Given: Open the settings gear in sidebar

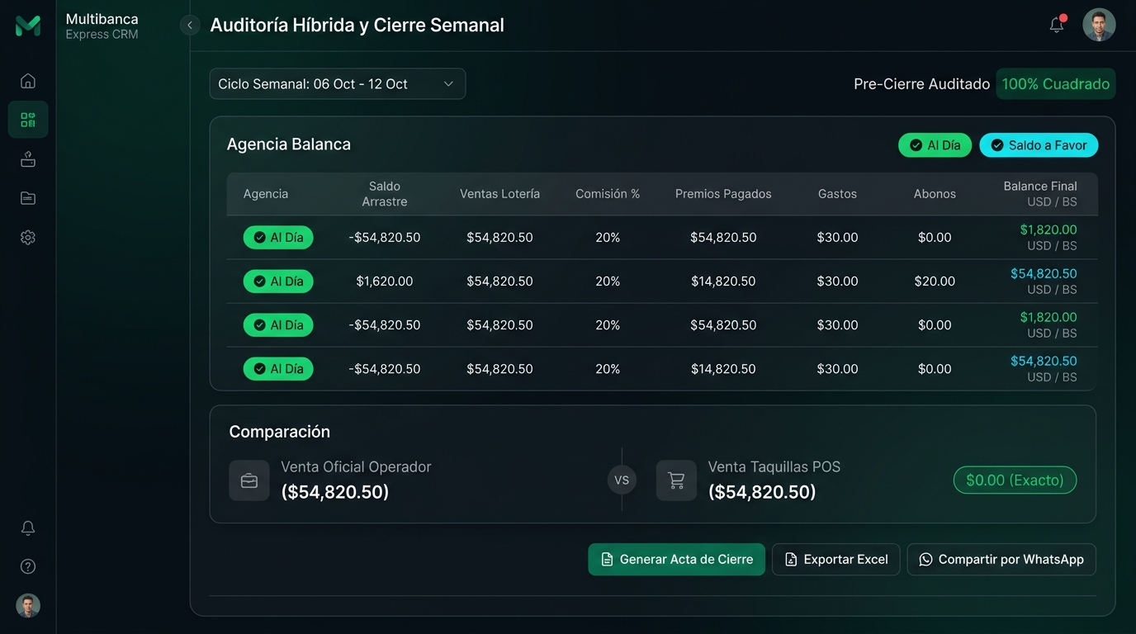Looking at the screenshot, I should pyautogui.click(x=28, y=238).
